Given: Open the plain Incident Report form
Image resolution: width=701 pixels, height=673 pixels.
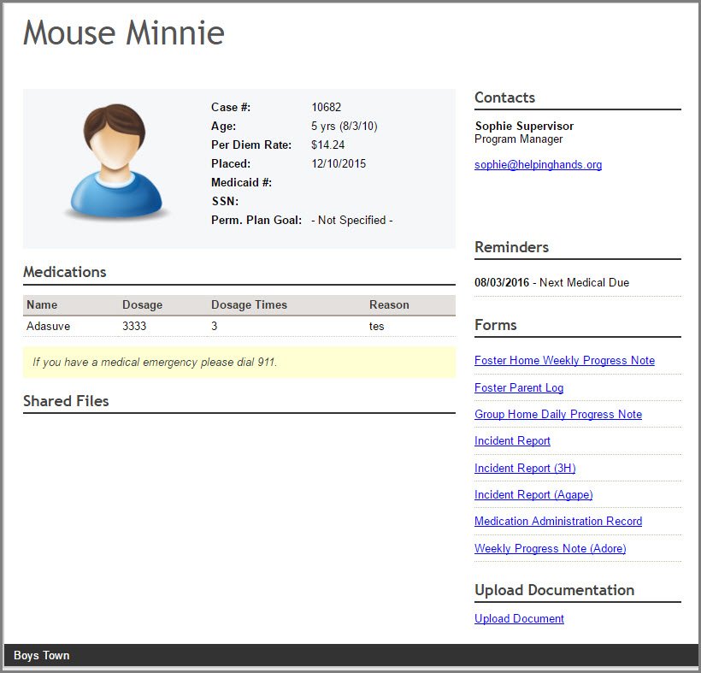Looking at the screenshot, I should click(512, 441).
